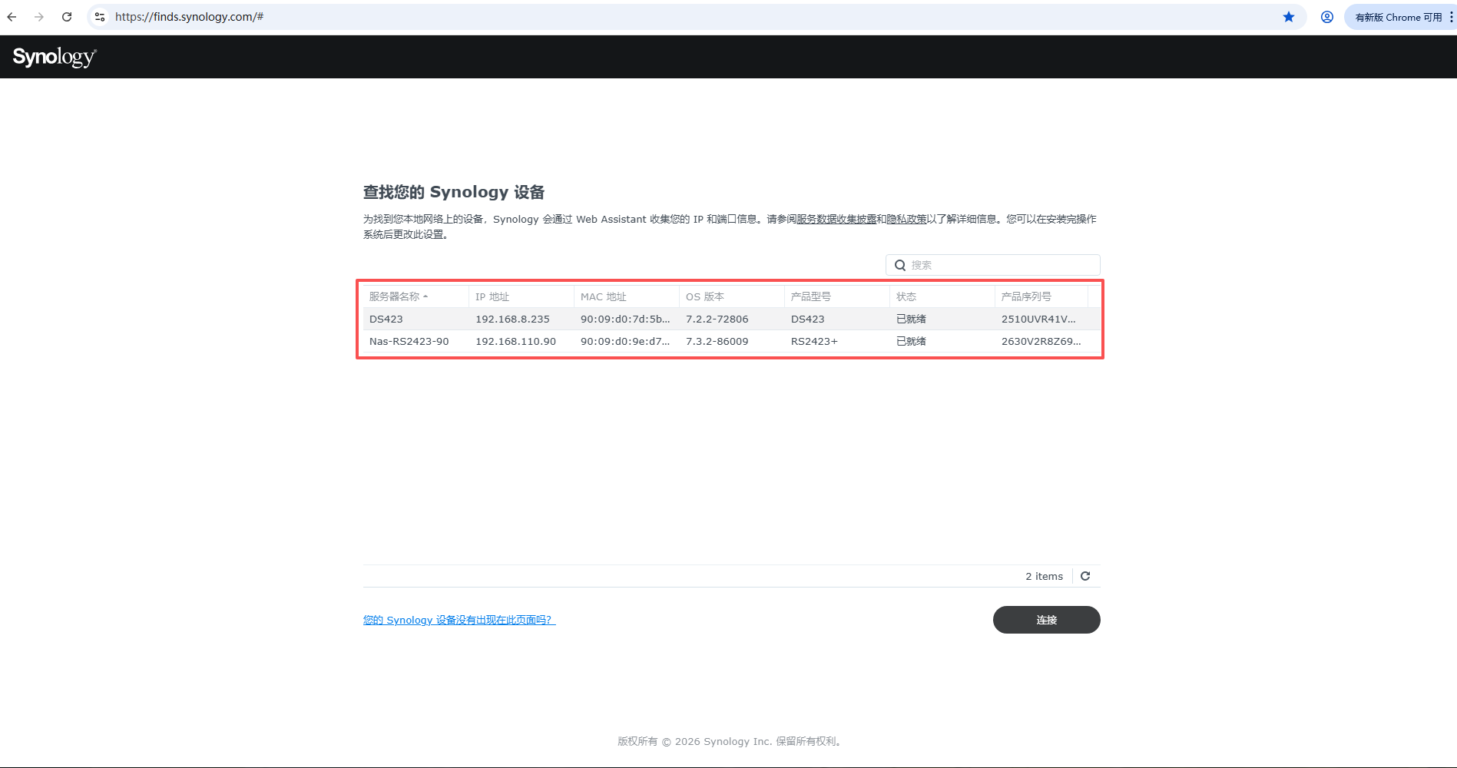The image size is (1457, 768).
Task: Click IP address 192.168.110.90
Action: (x=515, y=341)
